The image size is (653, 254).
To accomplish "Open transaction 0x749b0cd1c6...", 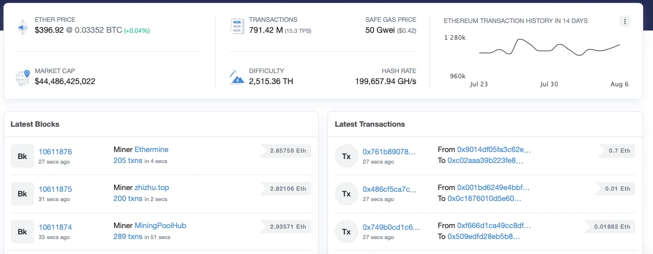I will [391, 228].
